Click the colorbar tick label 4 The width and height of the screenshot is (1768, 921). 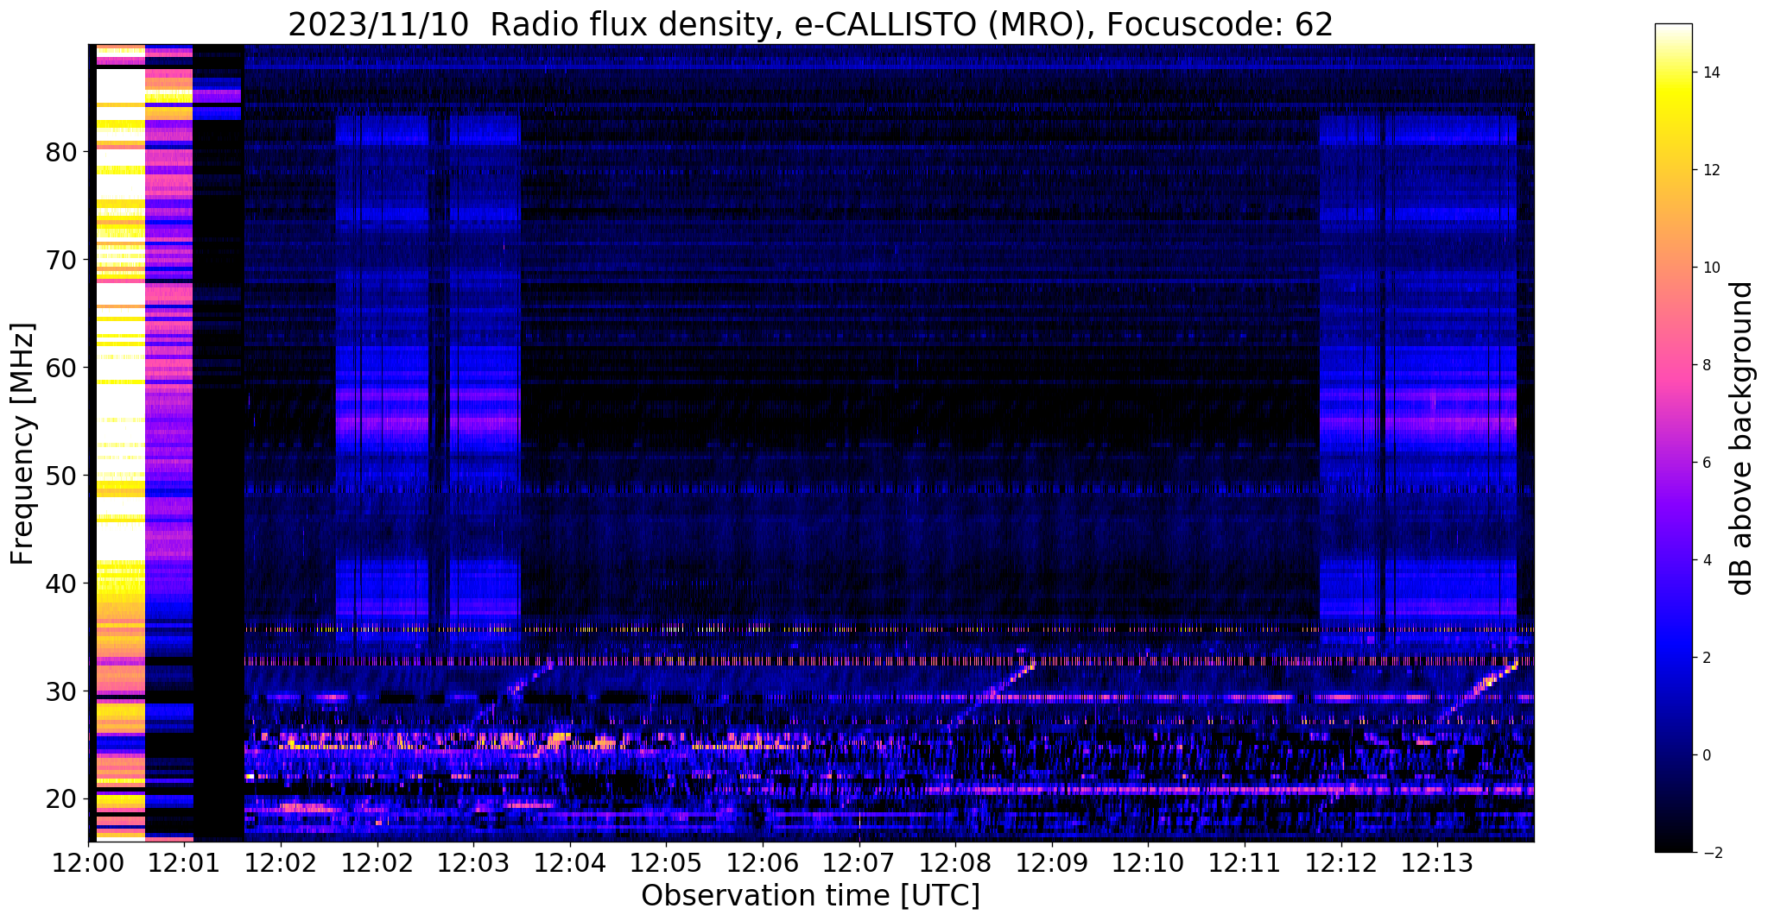point(1706,560)
